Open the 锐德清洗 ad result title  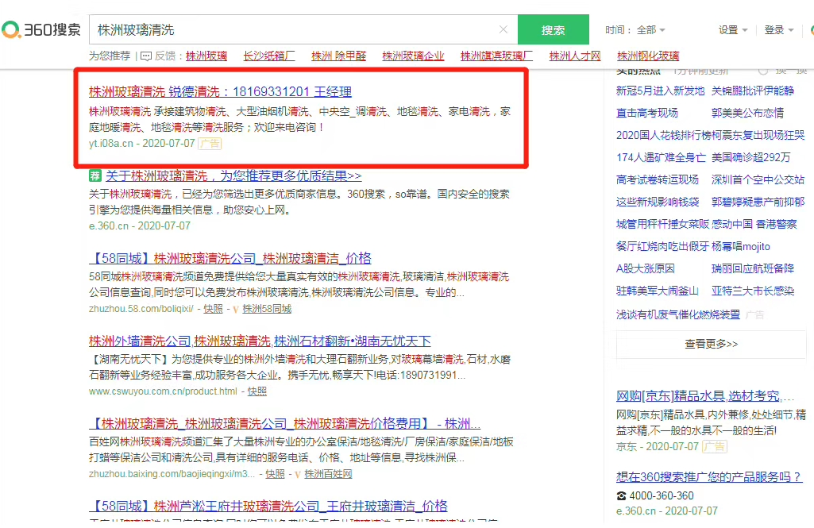point(220,92)
